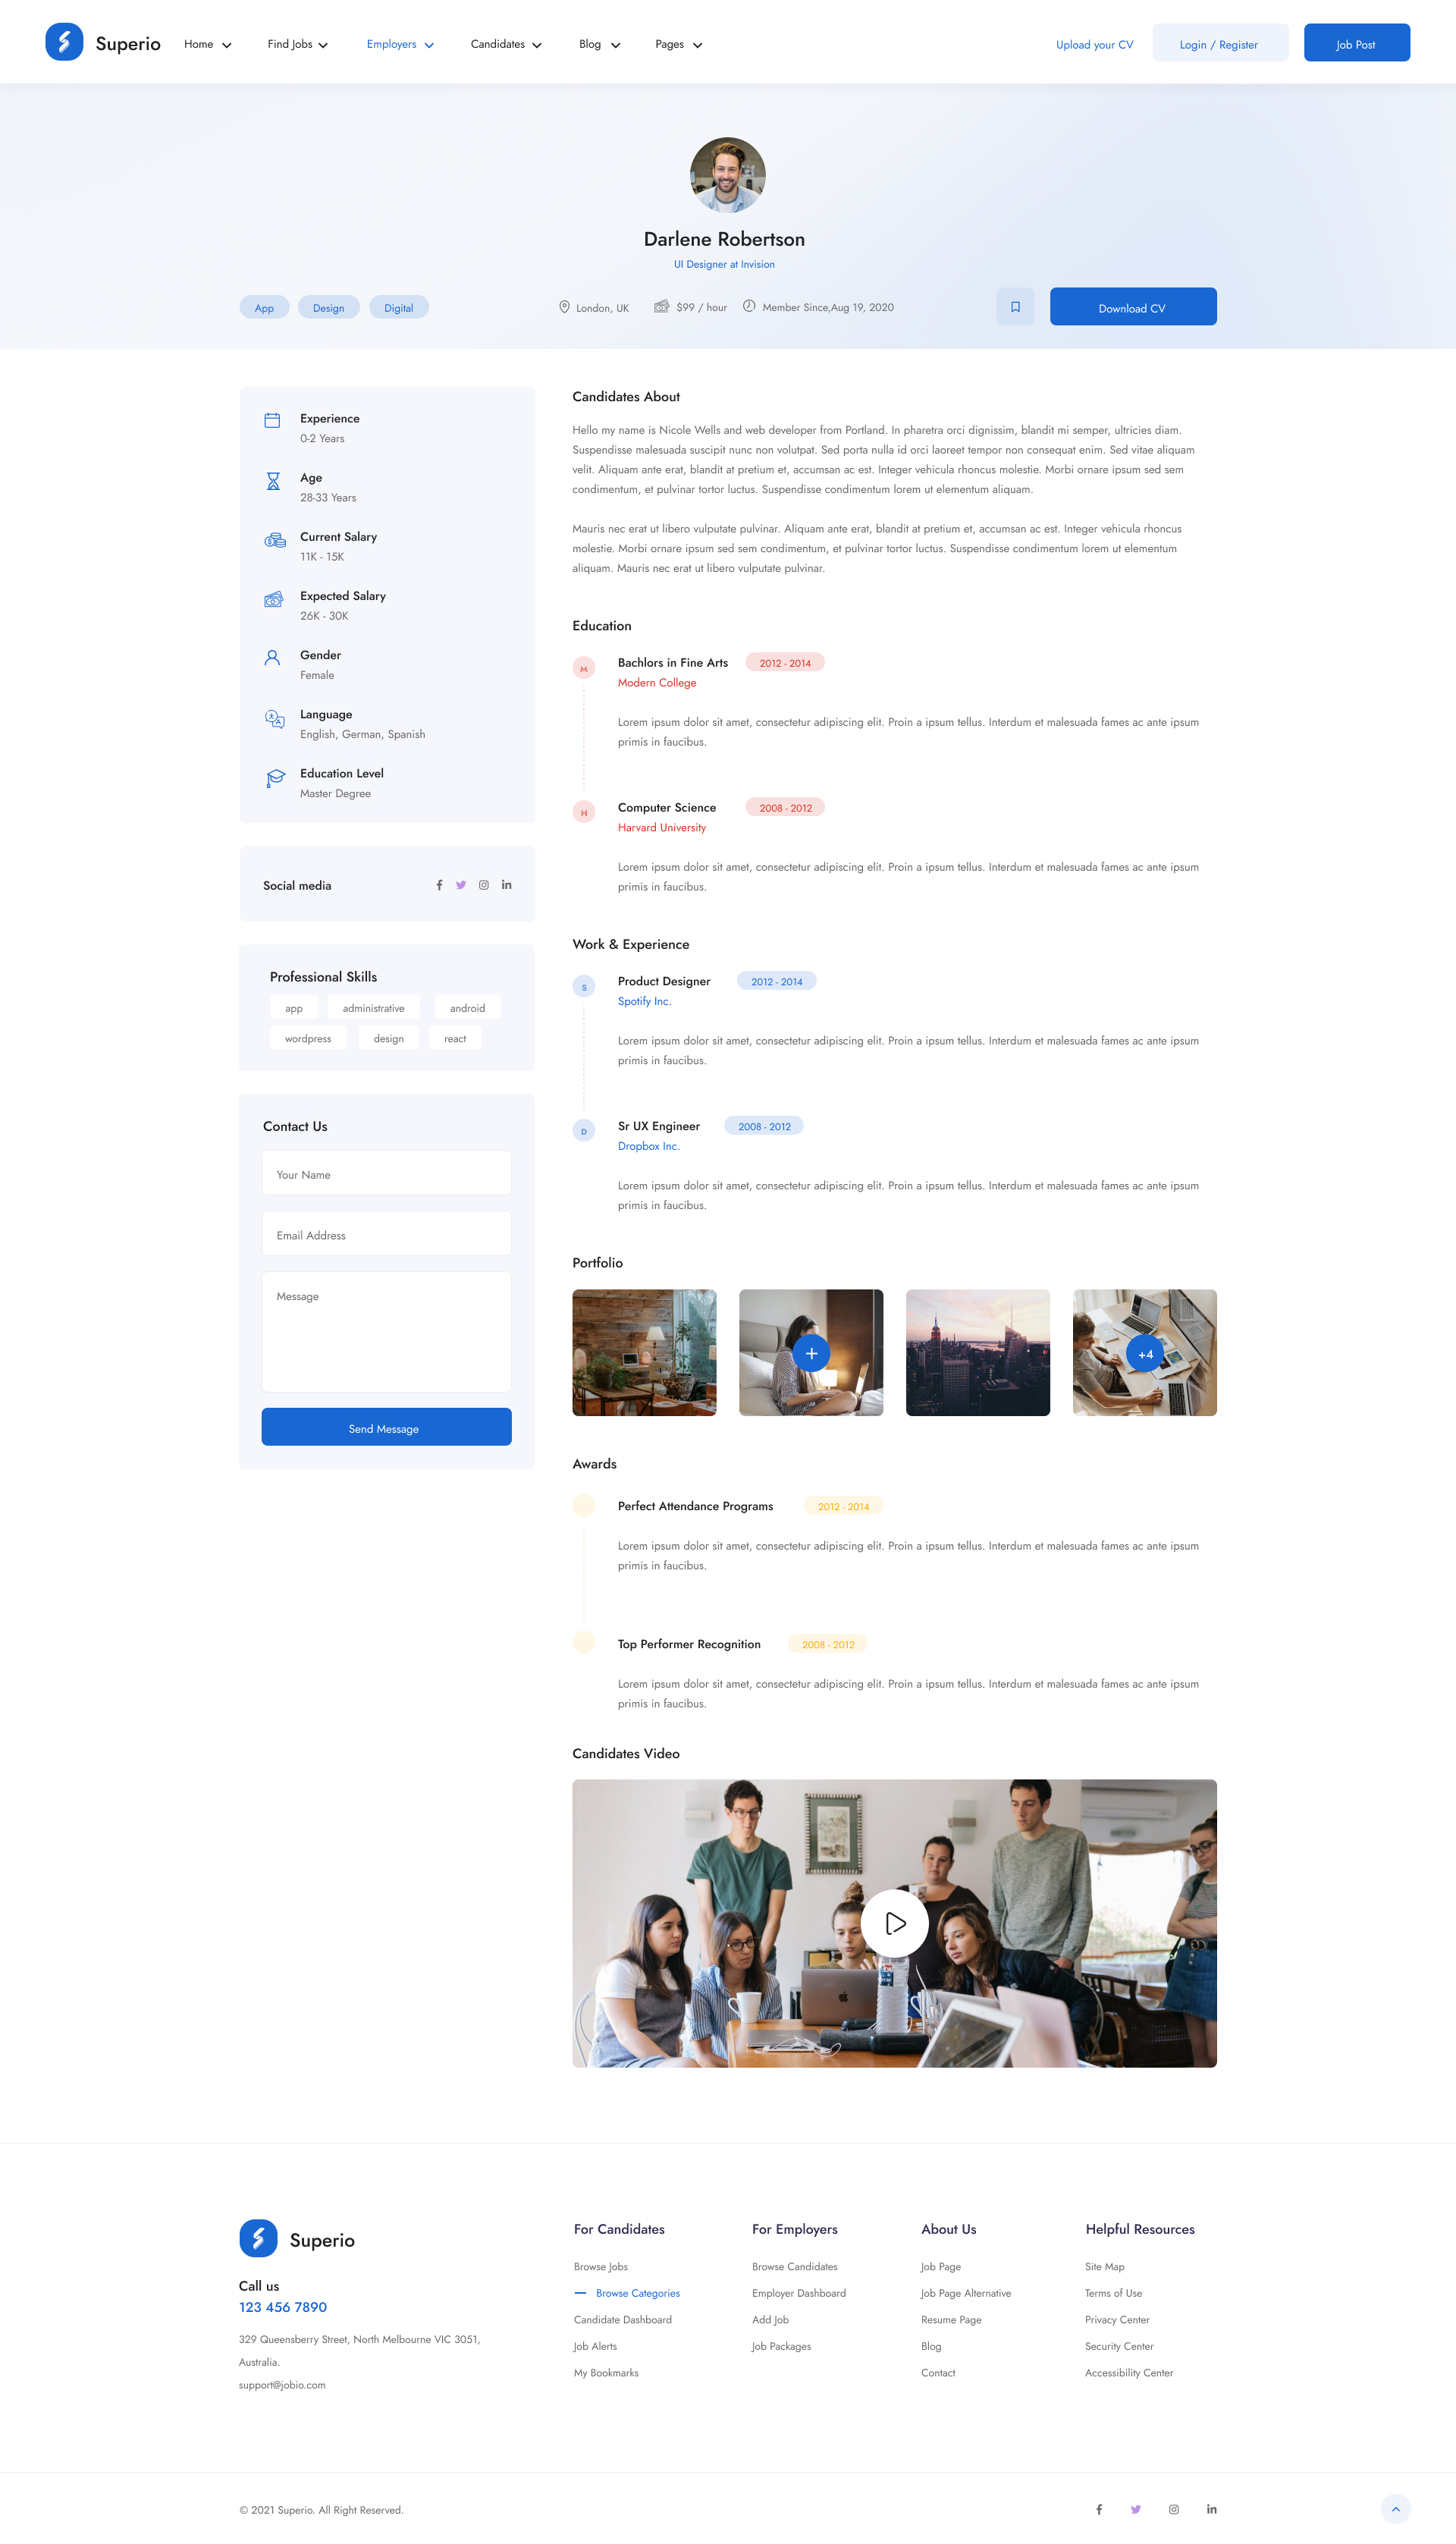1456x2544 pixels.
Task: Click the plus icon on the portfolio image
Action: 811,1353
